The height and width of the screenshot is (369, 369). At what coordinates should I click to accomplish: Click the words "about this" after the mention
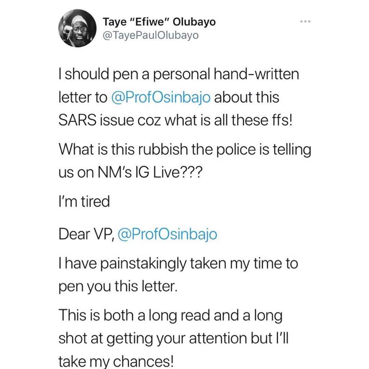click(247, 97)
